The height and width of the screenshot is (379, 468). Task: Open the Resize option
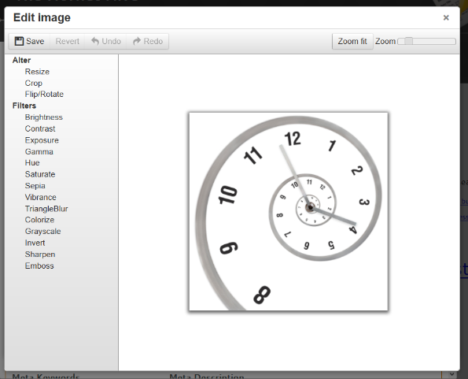[37, 72]
